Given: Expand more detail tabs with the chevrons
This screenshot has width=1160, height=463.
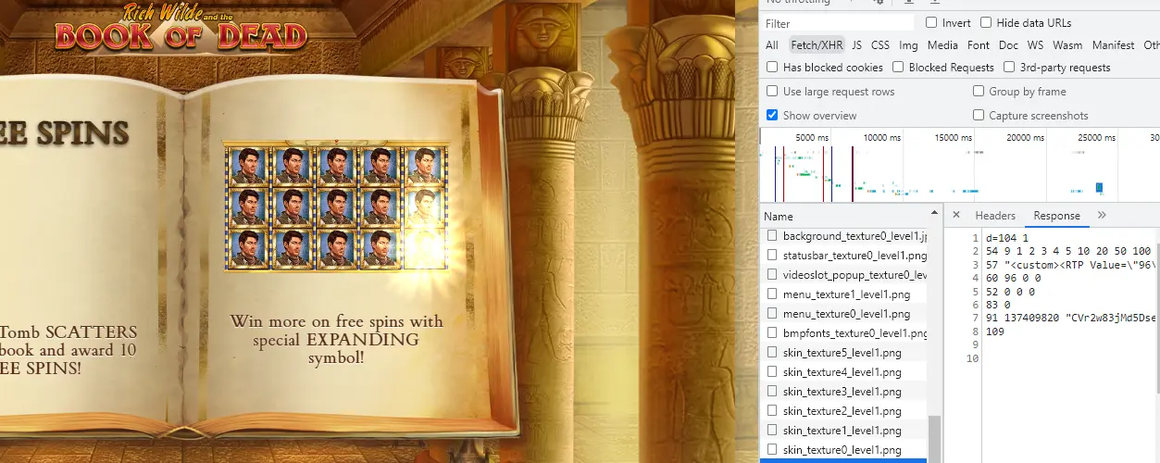Looking at the screenshot, I should pos(1102,216).
